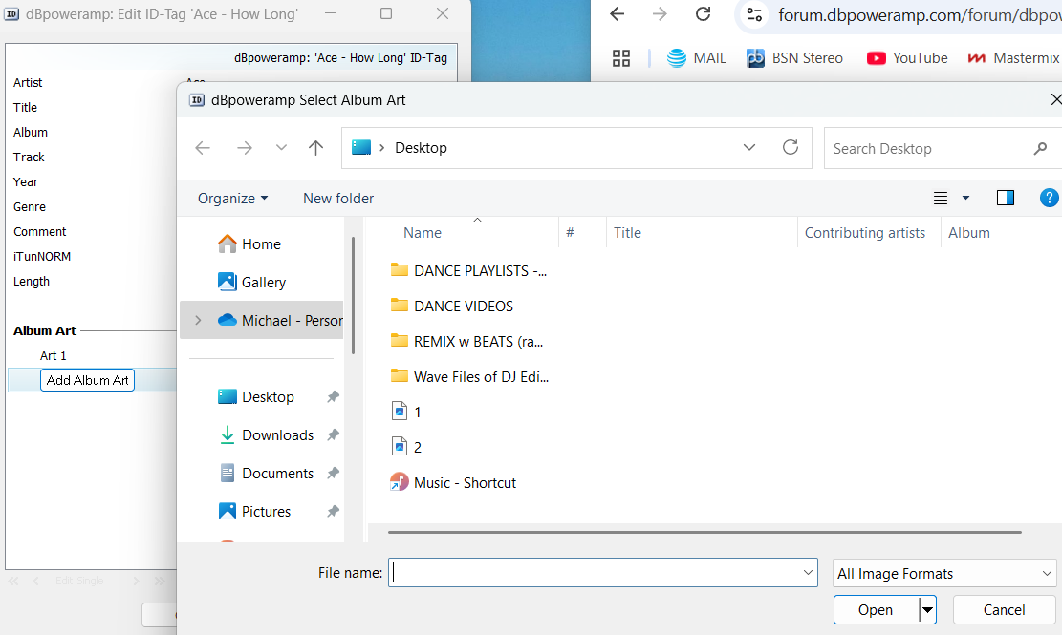Reload the browser page
The width and height of the screenshot is (1062, 635).
point(703,14)
